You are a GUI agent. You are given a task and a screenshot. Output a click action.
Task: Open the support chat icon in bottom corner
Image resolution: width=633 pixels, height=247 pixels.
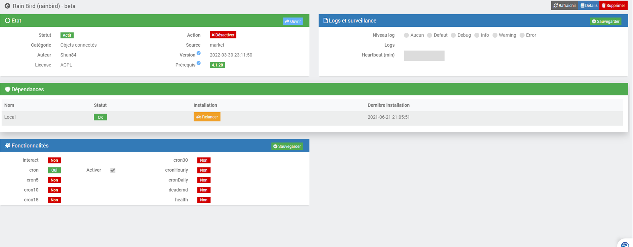625,244
